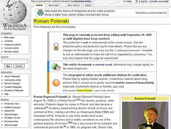Open a Random article
This screenshot has width=171, height=129.
click(x=11, y=52)
